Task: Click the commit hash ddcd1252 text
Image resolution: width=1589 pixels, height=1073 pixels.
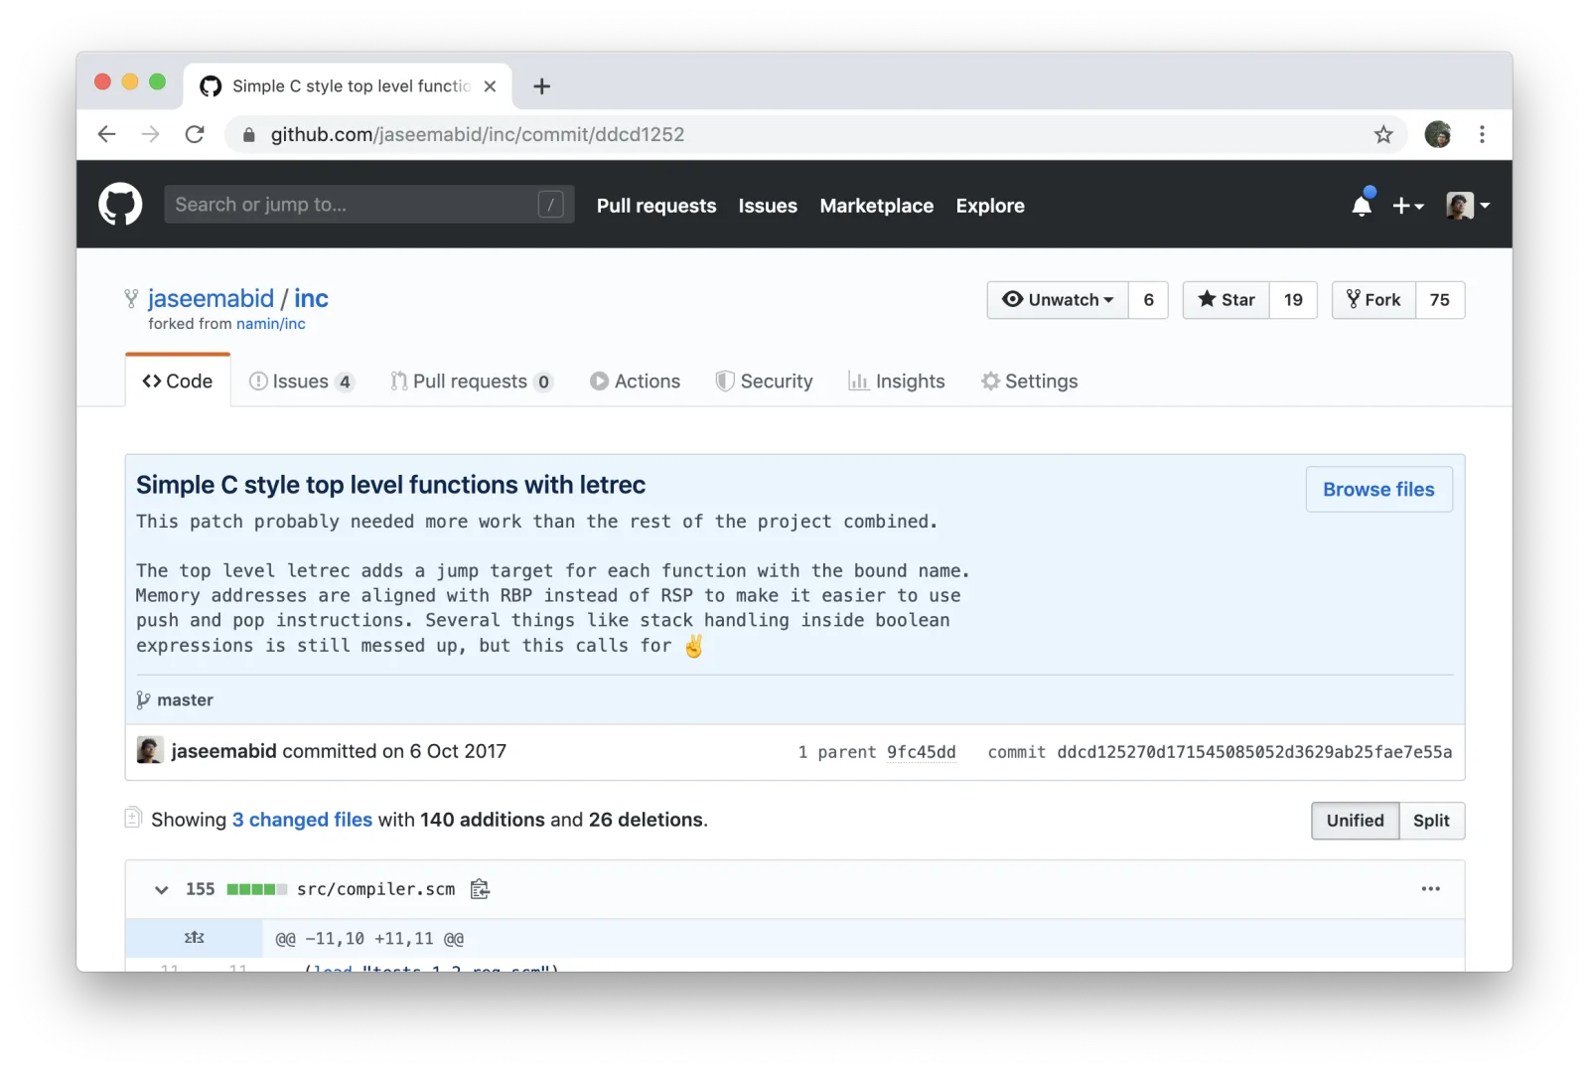Action: pyautogui.click(x=1254, y=752)
